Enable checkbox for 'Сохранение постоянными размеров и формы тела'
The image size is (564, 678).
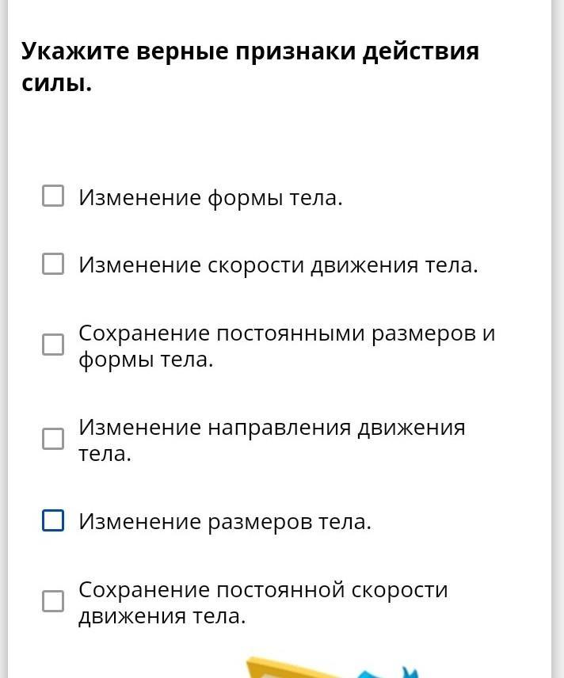[x=53, y=345]
